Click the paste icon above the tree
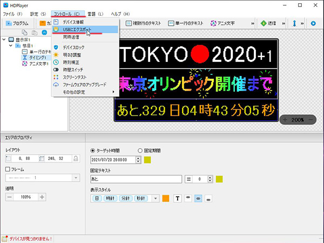This screenshot has height=243, width=324. pyautogui.click(x=35, y=32)
